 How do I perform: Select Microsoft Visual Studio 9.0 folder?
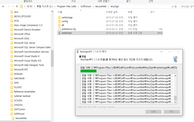tap(27, 61)
